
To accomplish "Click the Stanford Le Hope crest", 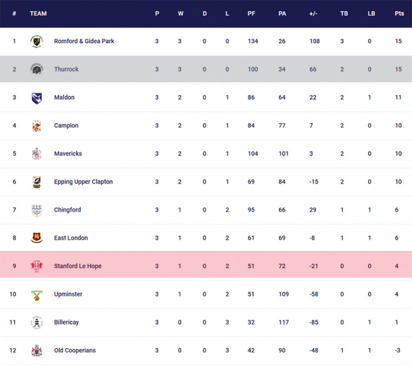I will (x=37, y=266).
